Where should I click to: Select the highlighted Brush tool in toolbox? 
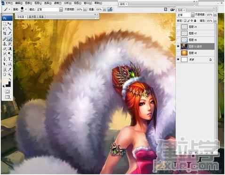coord(9,39)
